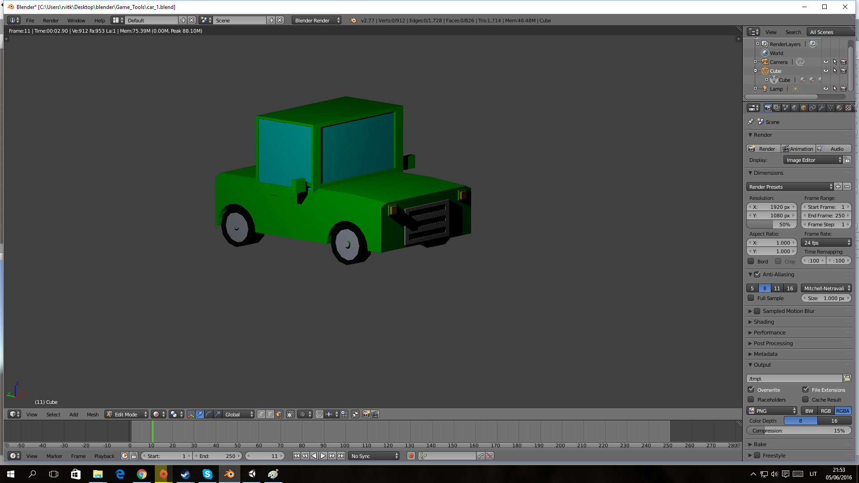859x483 pixels.
Task: Click the Render button
Action: (763, 148)
